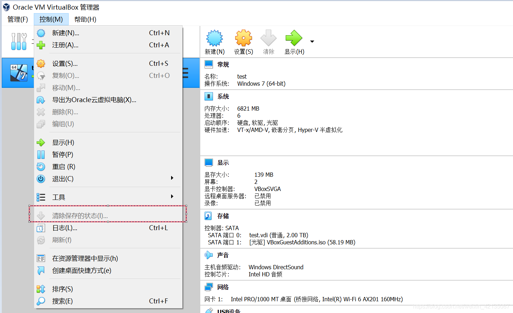
Task: Close the open 控制(M) menu via its title
Action: point(51,19)
